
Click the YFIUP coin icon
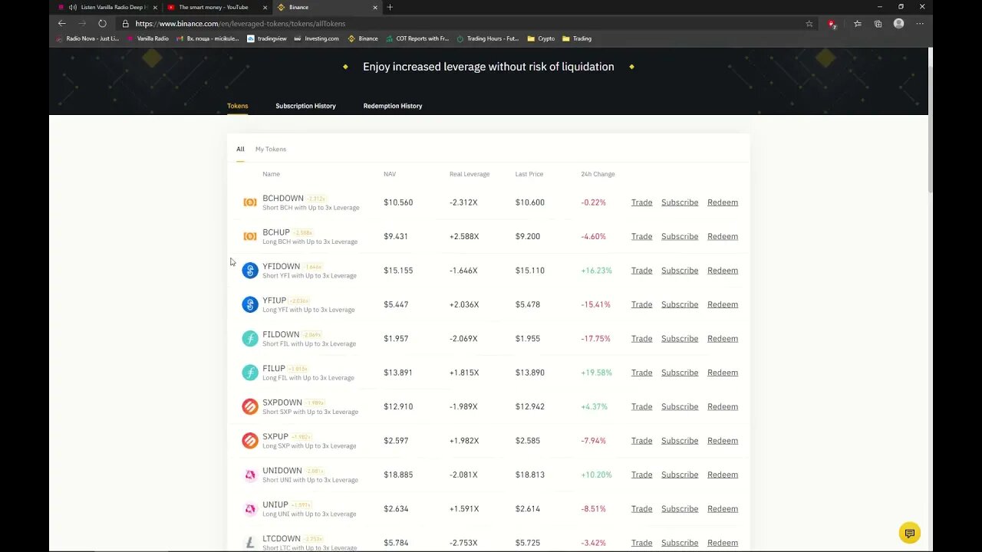[250, 304]
